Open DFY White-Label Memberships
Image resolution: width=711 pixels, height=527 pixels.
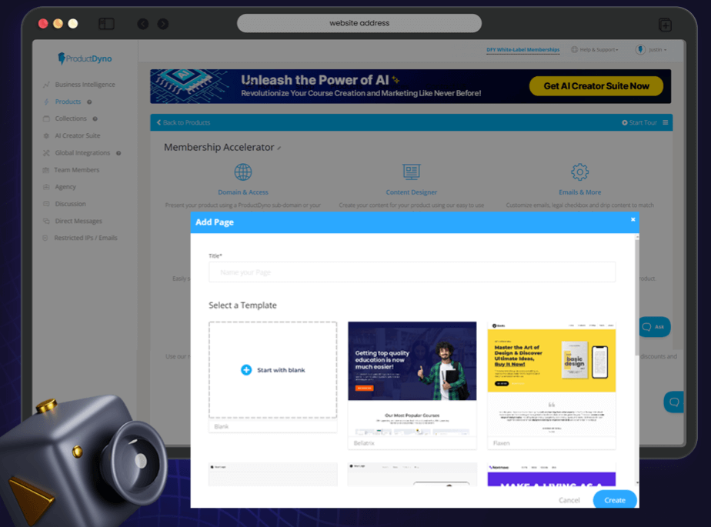click(x=522, y=49)
